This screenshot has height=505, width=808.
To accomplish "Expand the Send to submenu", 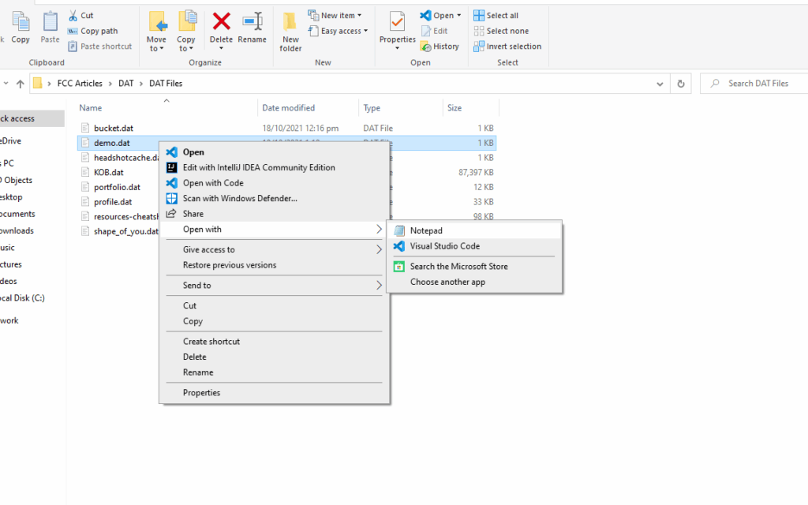I will tap(272, 286).
